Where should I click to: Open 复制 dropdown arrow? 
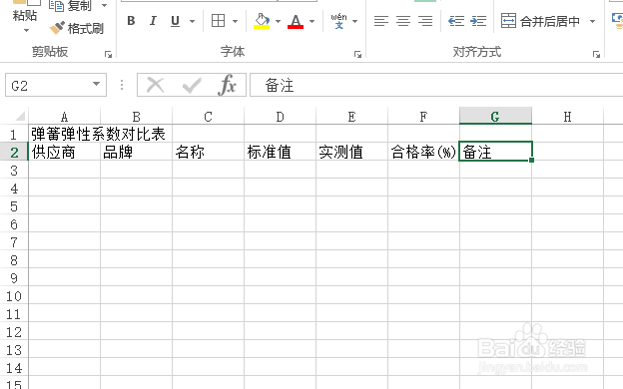[x=104, y=6]
